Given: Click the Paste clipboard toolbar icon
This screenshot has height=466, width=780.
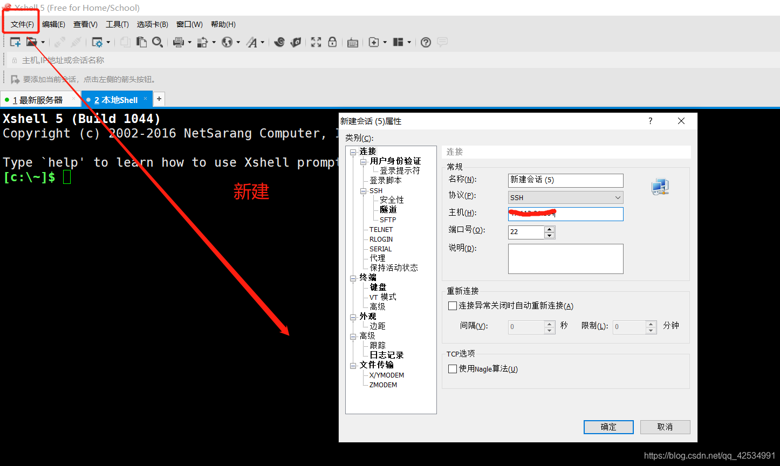Looking at the screenshot, I should (142, 42).
